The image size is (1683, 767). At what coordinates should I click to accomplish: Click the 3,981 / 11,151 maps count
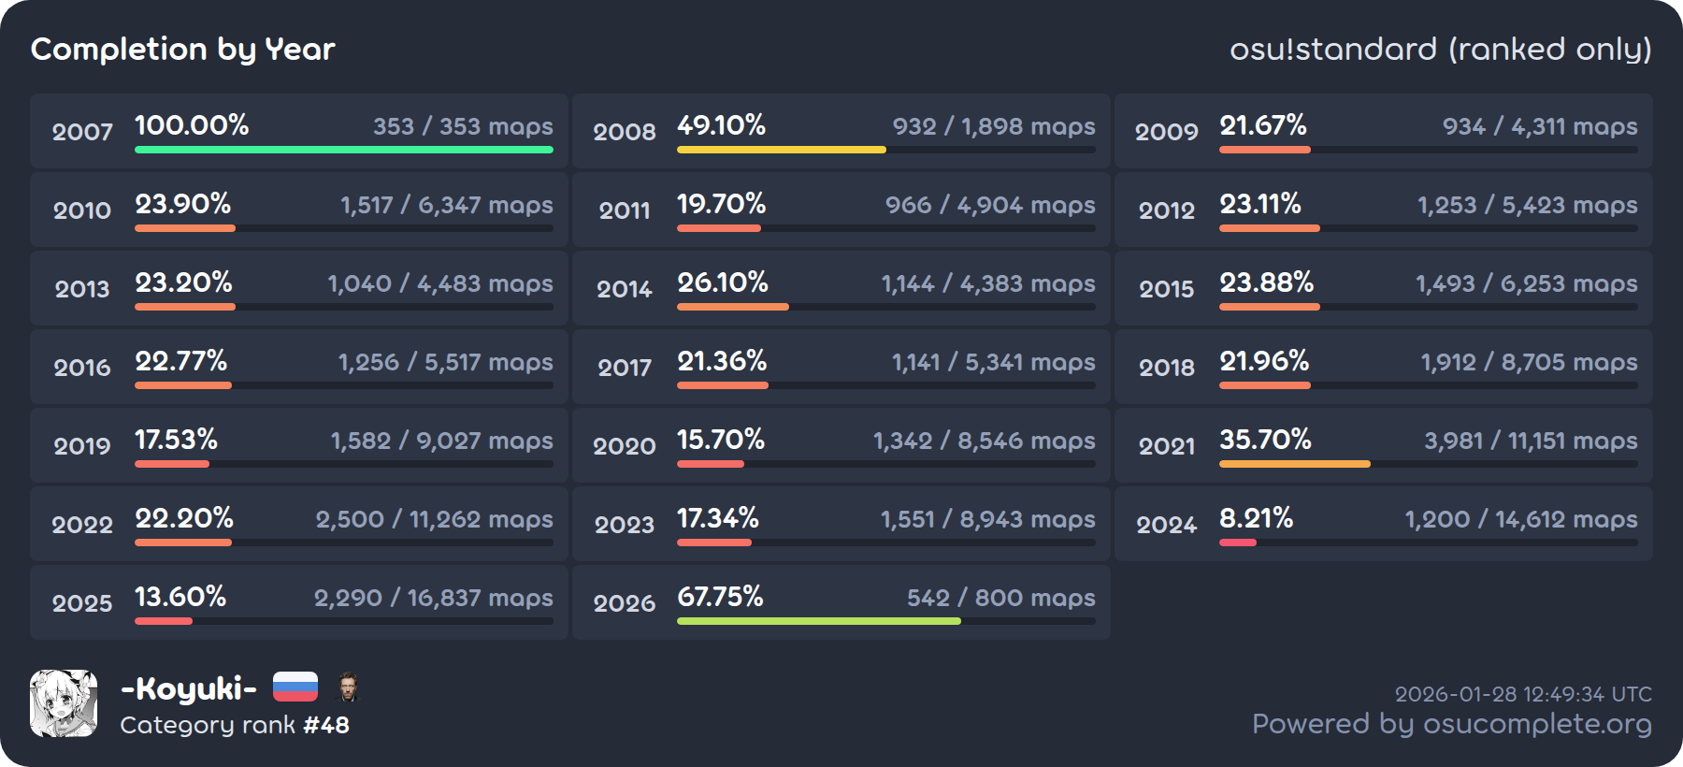pos(1530,441)
